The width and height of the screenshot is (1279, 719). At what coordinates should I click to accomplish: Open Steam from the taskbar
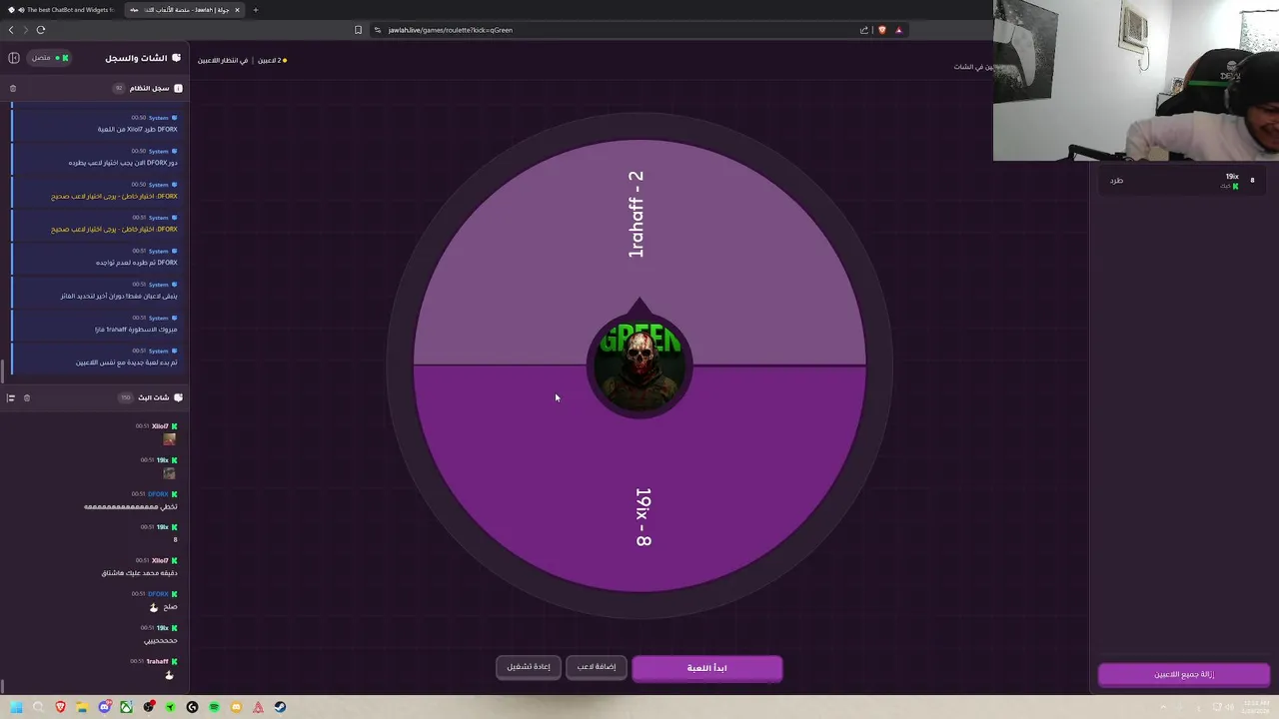[280, 707]
